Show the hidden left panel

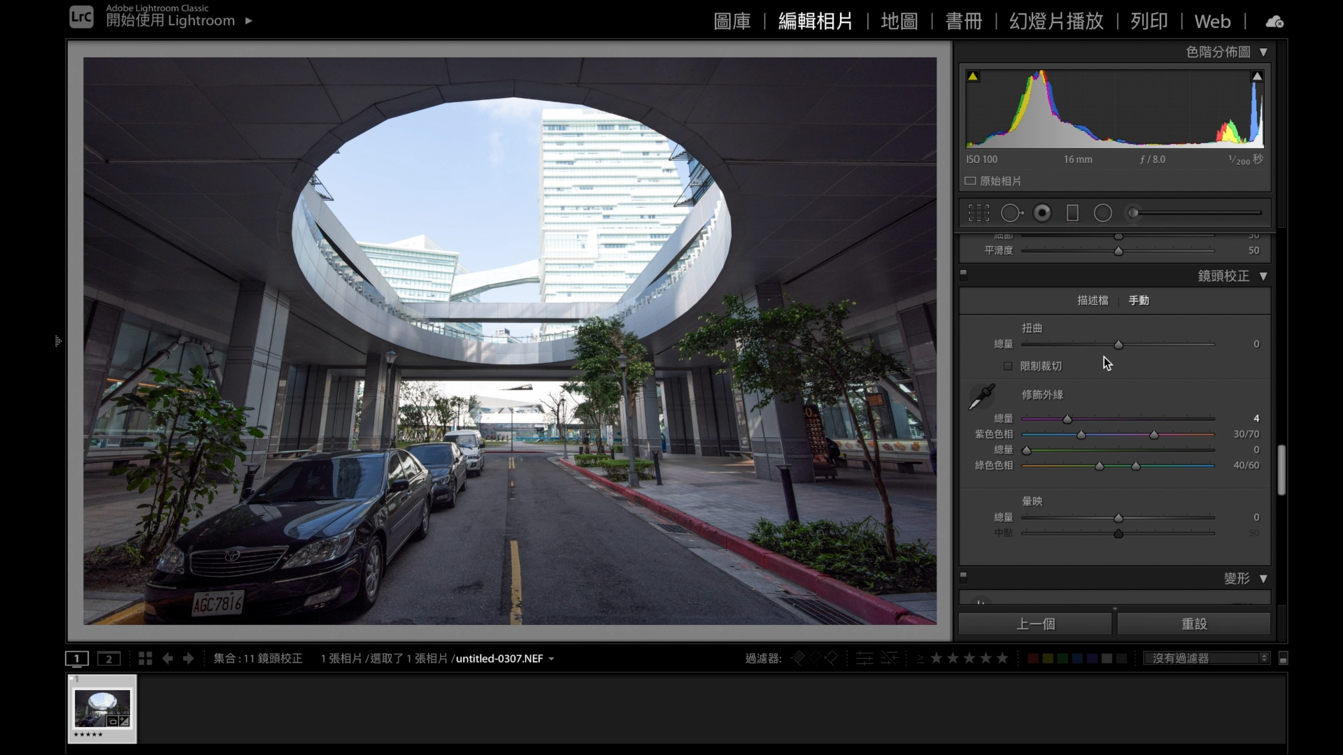(58, 341)
